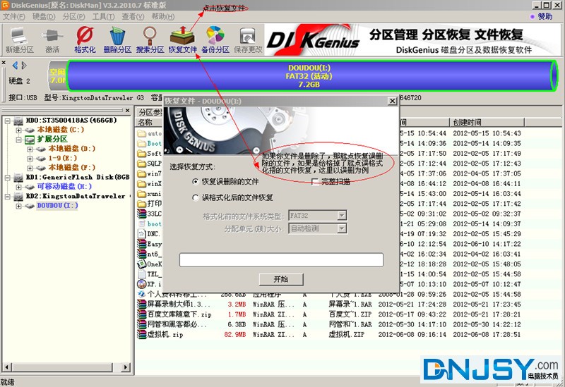
Task: Select file 虚拟机.zip
Action: tap(165, 335)
